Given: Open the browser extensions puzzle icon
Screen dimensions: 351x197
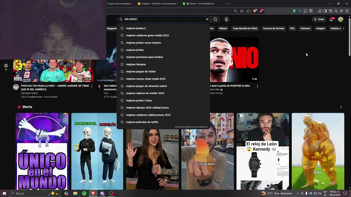Looking at the screenshot, I should coord(305,11).
